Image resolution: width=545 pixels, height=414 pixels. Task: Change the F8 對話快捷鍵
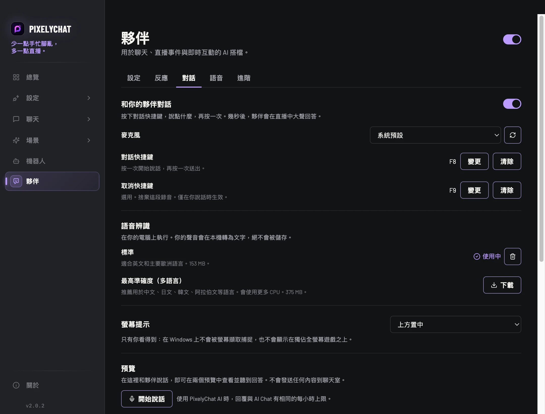tap(474, 161)
